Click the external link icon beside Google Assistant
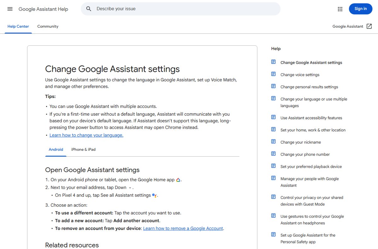The height and width of the screenshot is (249, 378). click(369, 26)
